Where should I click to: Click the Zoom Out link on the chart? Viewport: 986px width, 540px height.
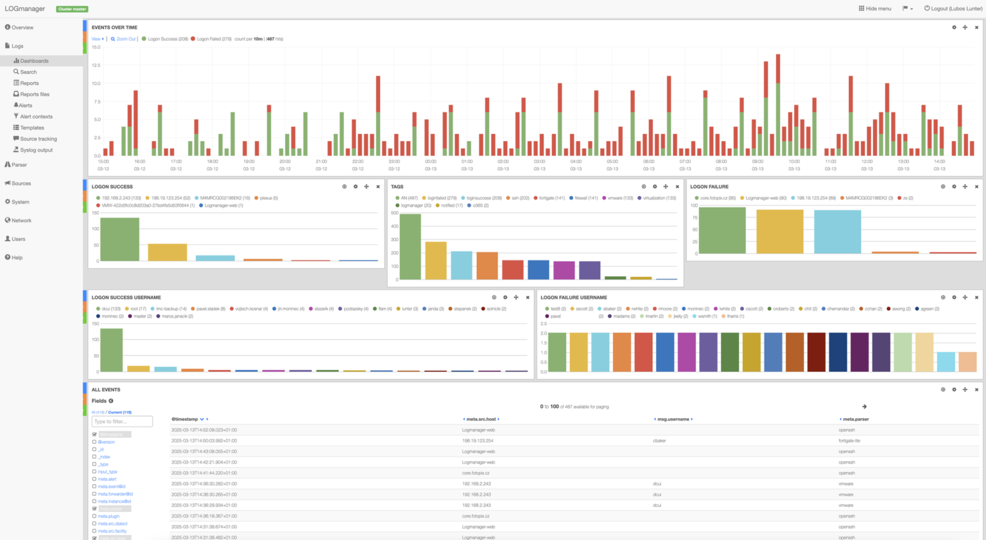coord(123,38)
